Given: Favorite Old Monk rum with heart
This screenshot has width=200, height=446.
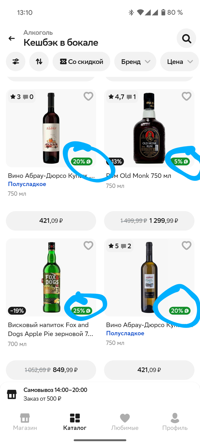Looking at the screenshot, I should point(187,96).
